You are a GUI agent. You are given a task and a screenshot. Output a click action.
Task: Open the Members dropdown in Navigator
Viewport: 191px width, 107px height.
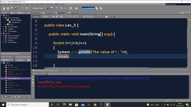point(8,60)
